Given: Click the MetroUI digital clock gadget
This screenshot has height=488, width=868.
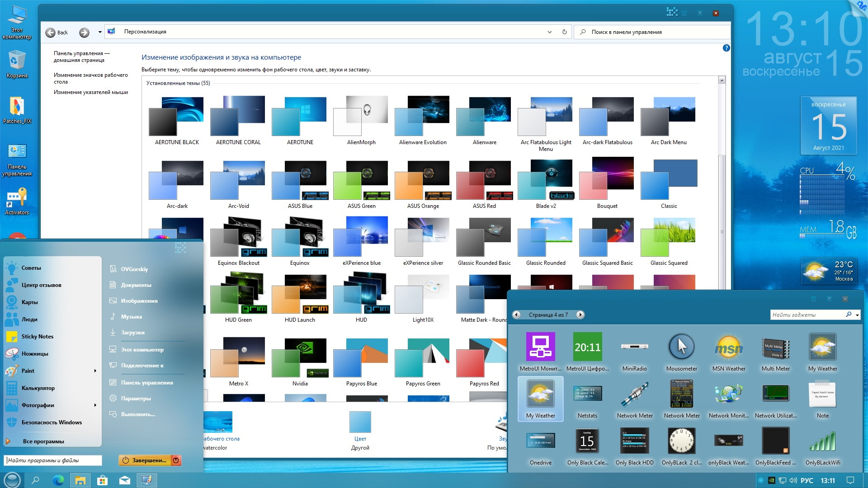Looking at the screenshot, I should point(587,347).
